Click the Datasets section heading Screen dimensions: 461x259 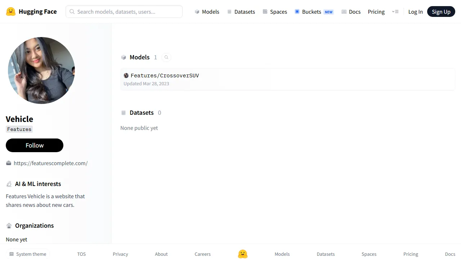point(142,113)
